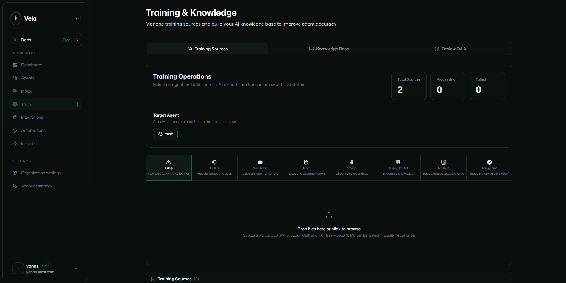566x283 pixels.
Task: Go to Agents in the sidebar
Action: 45,78
